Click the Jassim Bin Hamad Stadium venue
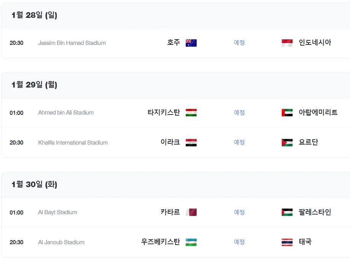 [x=72, y=43]
